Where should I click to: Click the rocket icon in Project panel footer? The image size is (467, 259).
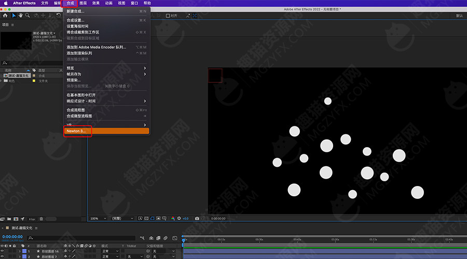coord(22,219)
